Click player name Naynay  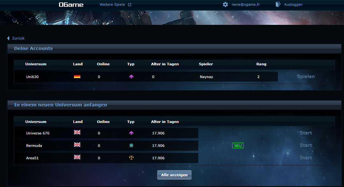[x=206, y=77]
